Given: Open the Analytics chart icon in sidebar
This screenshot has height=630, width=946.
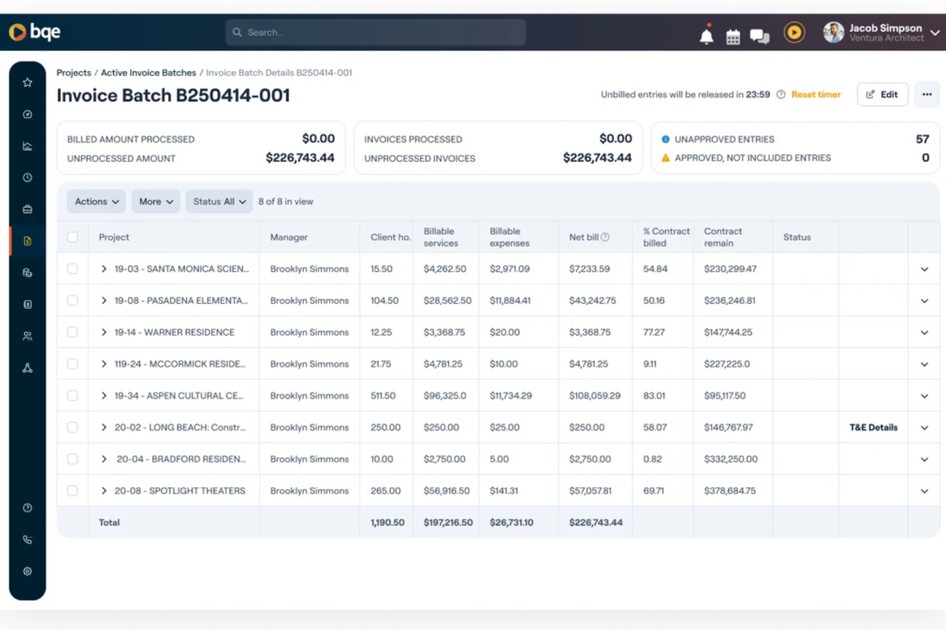Looking at the screenshot, I should [x=27, y=146].
